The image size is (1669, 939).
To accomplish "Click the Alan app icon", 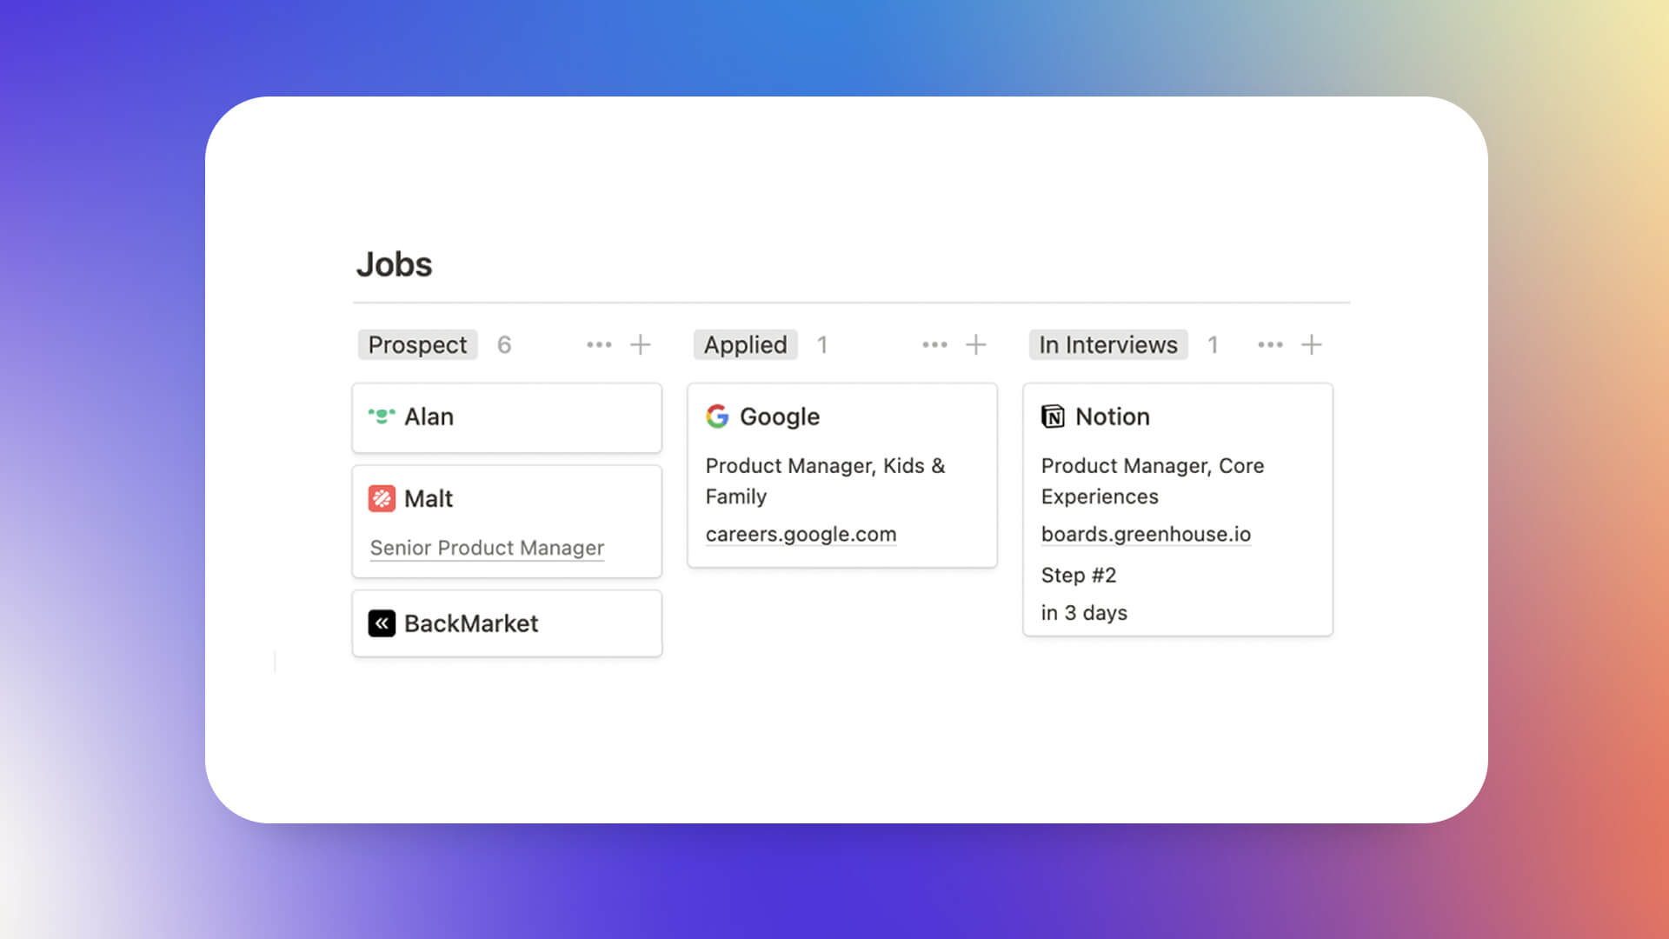I will click(x=382, y=416).
